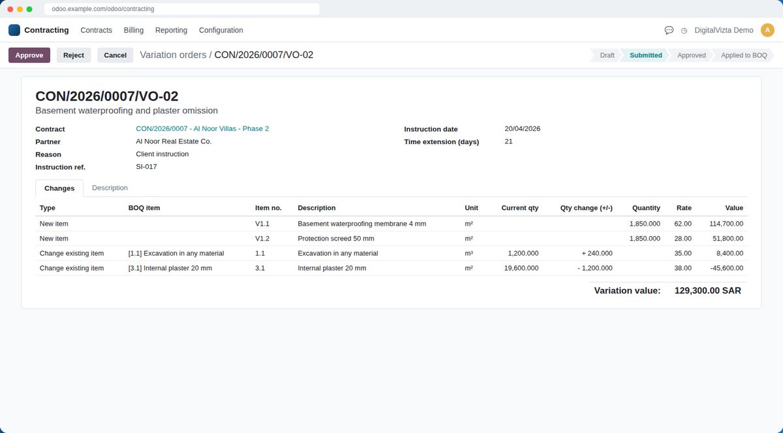Switch to the Changes tab

click(59, 188)
